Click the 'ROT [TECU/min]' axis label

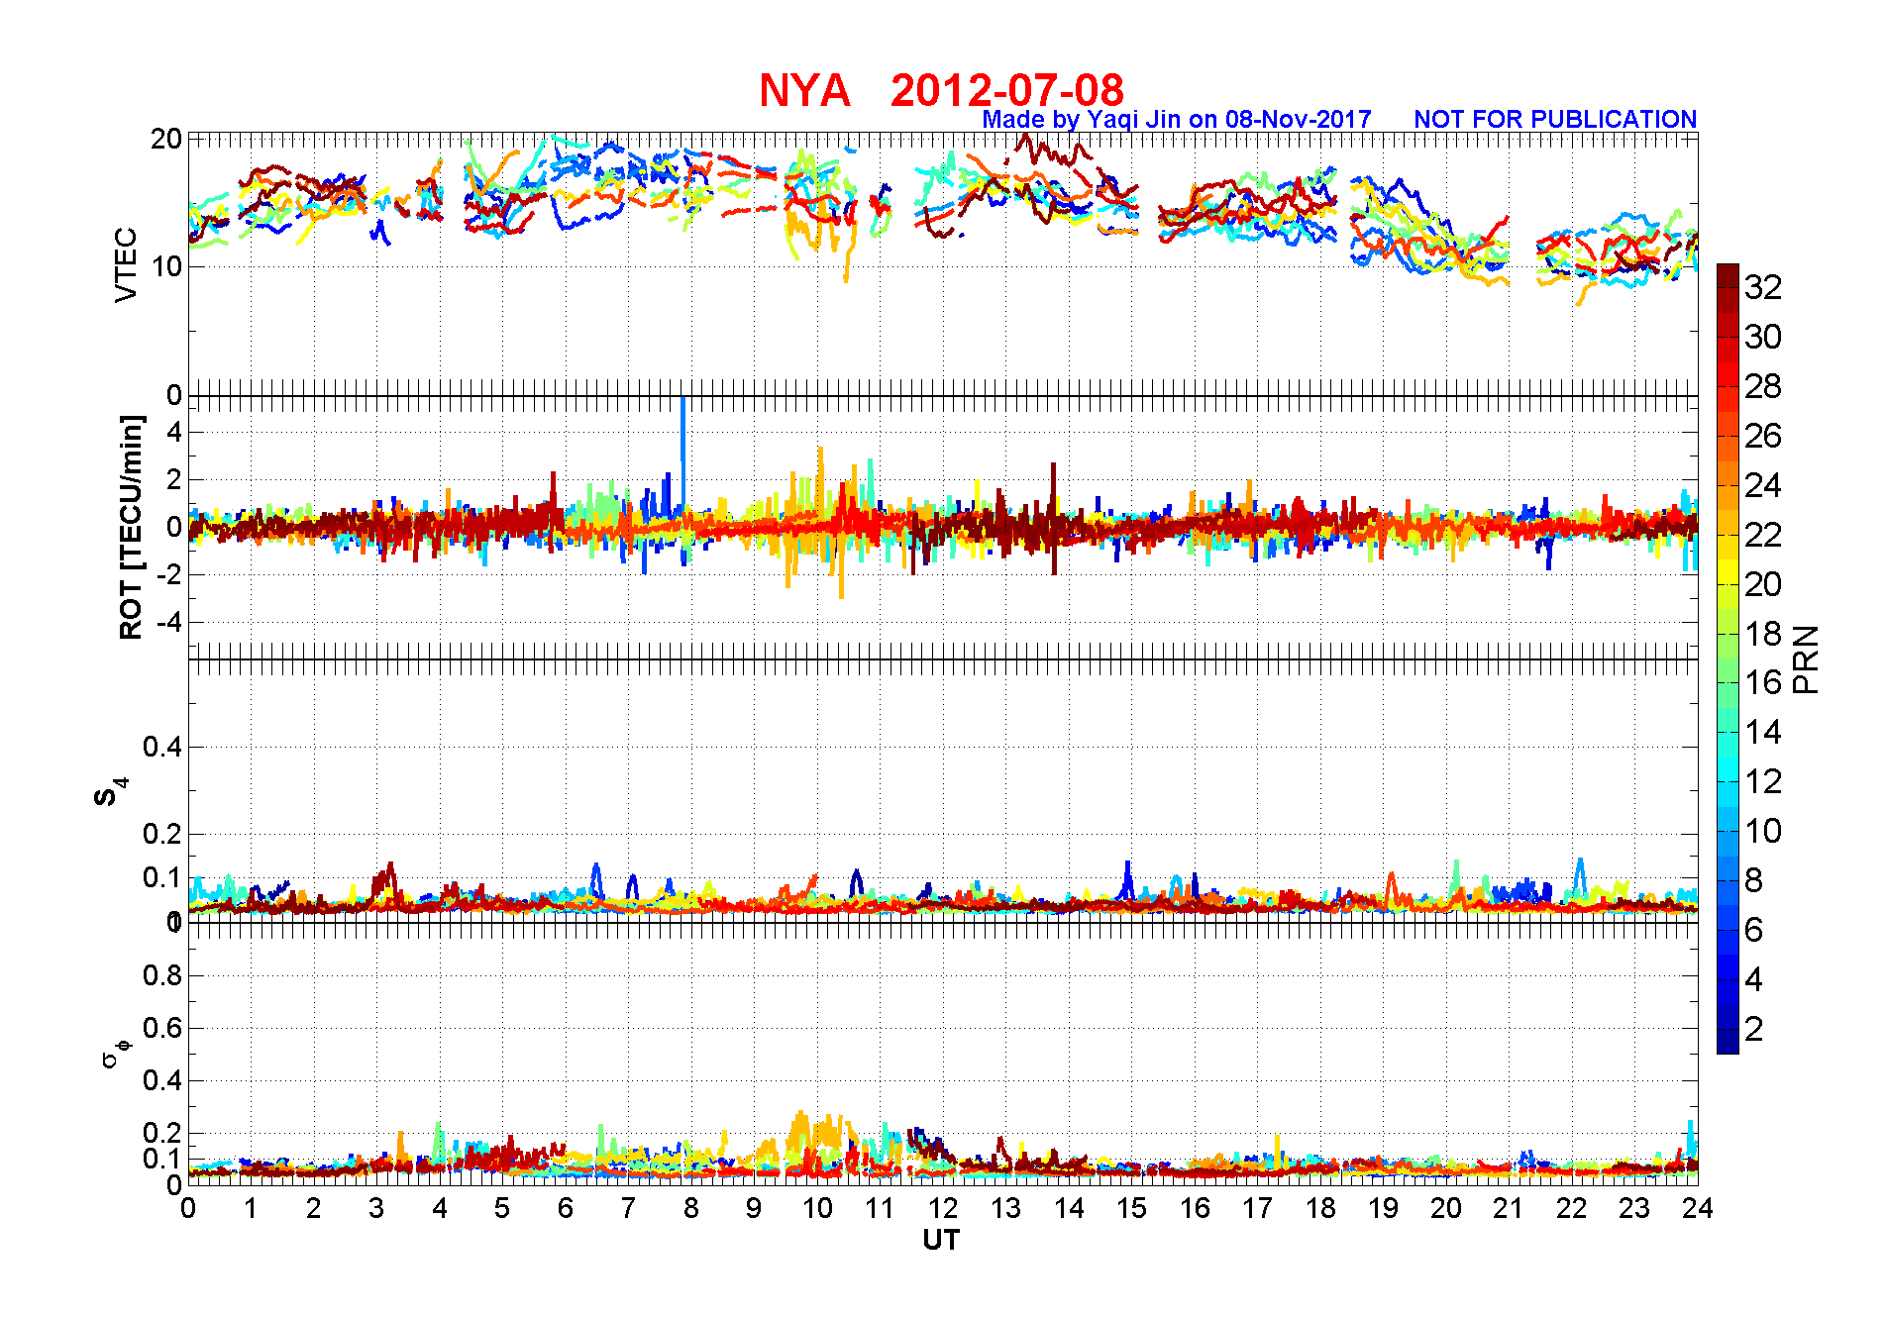131,527
